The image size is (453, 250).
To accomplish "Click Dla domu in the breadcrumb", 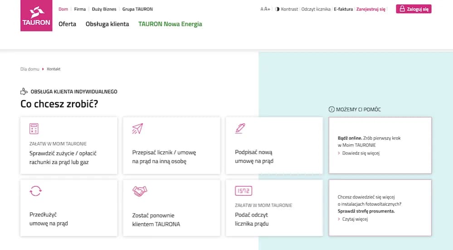I will pyautogui.click(x=30, y=69).
